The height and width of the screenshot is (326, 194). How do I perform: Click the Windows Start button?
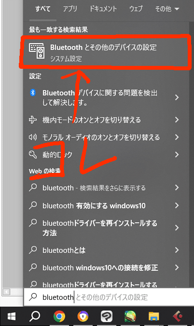[12, 316]
